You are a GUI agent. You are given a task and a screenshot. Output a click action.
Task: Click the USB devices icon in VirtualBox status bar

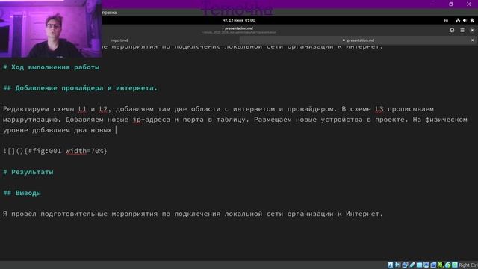(412, 265)
